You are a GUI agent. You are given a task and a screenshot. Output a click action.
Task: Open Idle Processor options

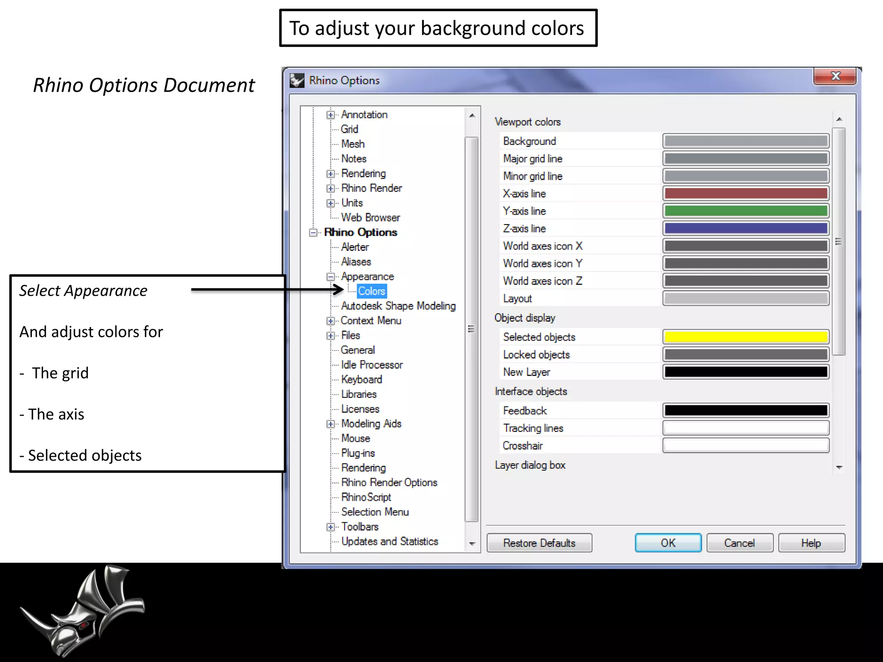coord(372,365)
